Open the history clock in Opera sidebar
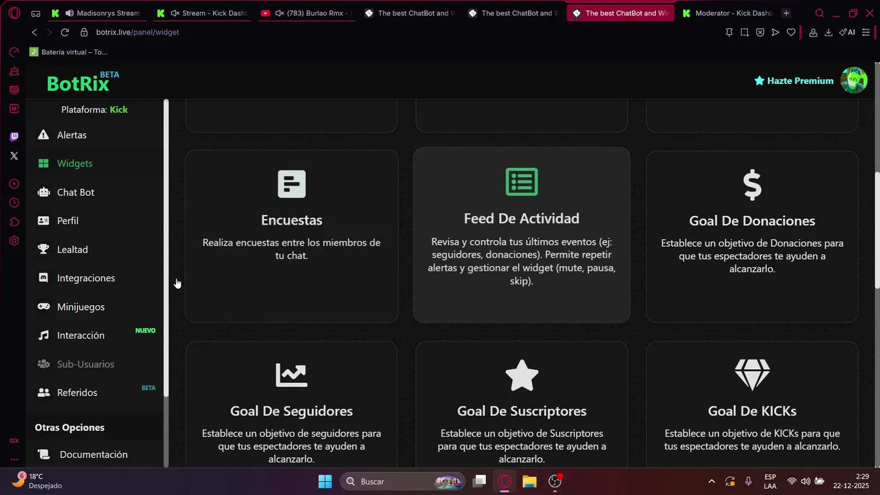Image resolution: width=880 pixels, height=495 pixels. 14,203
